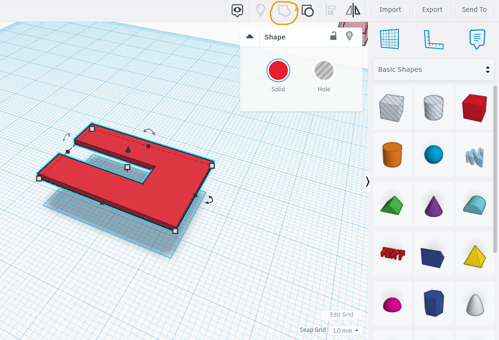Open the Snap Grid 1.0 mm dropdown
This screenshot has width=499, height=340.
click(346, 330)
